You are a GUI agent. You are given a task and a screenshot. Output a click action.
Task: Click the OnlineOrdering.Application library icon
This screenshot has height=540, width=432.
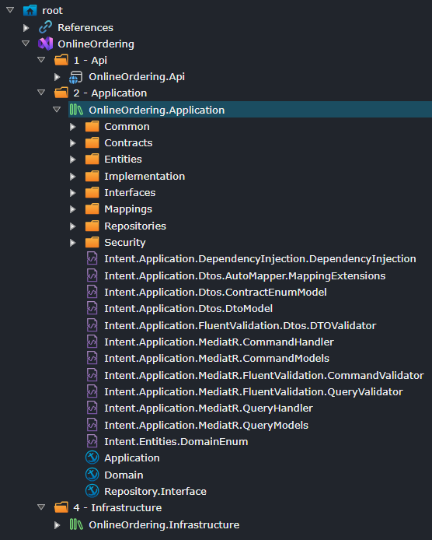pos(76,110)
